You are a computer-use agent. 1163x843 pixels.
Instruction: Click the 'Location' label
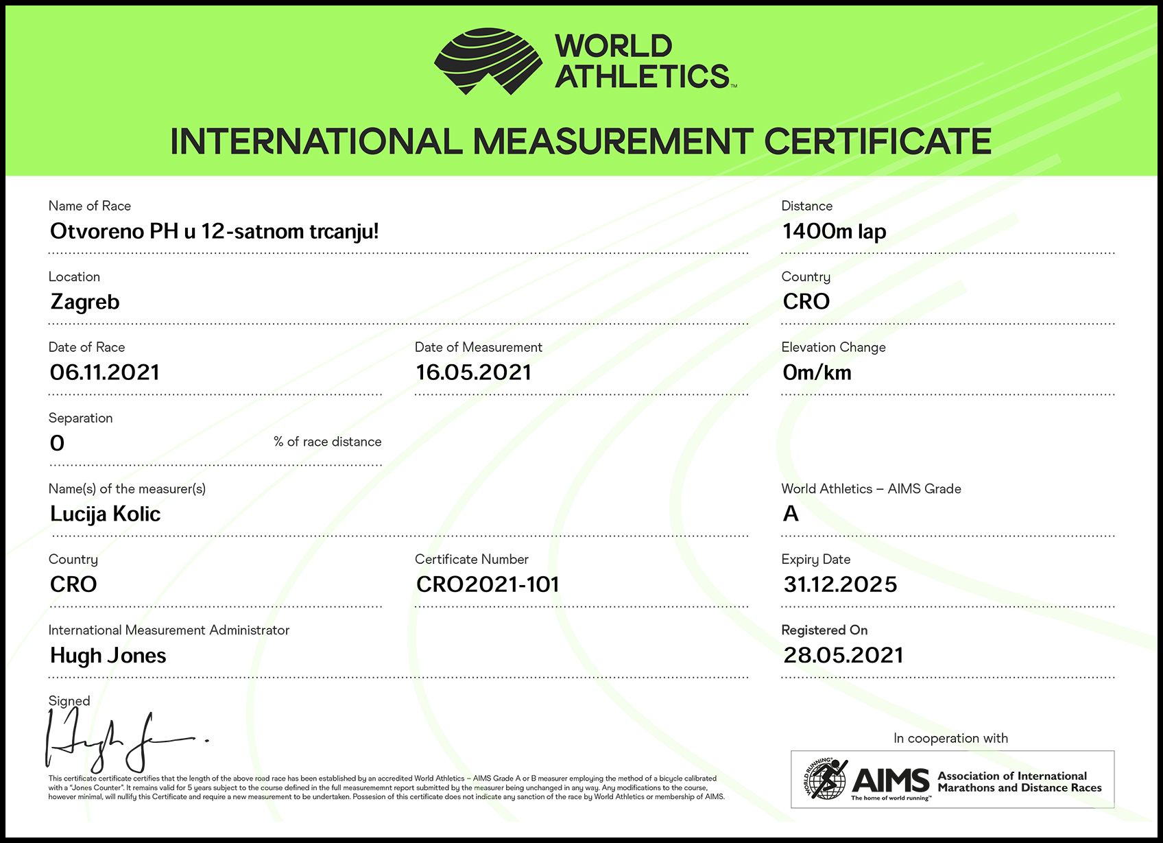pos(74,276)
